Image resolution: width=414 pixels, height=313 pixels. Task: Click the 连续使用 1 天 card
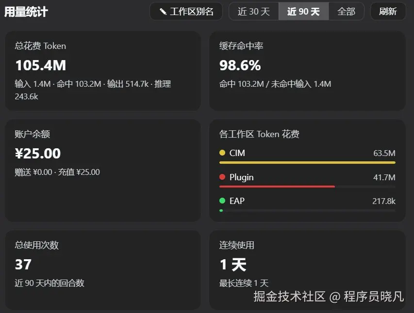tap(307, 270)
